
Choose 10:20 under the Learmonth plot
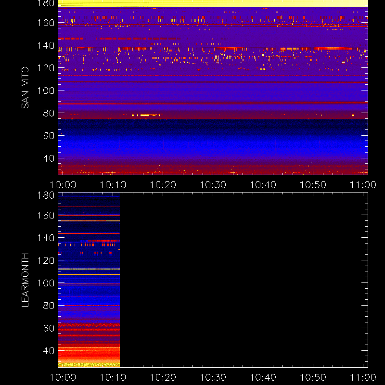163,377
